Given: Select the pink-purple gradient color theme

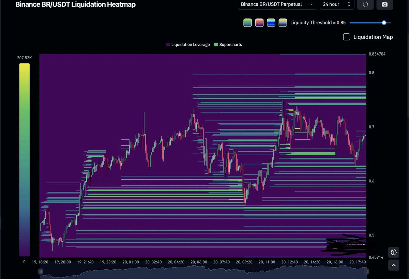Looking at the screenshot, I should pyautogui.click(x=259, y=23).
